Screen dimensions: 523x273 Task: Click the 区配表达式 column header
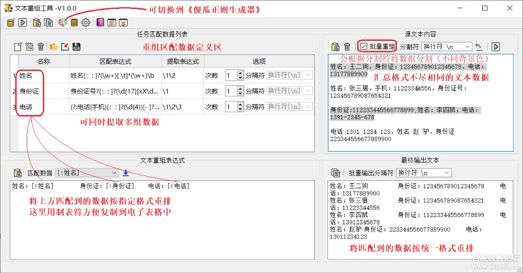[116, 61]
